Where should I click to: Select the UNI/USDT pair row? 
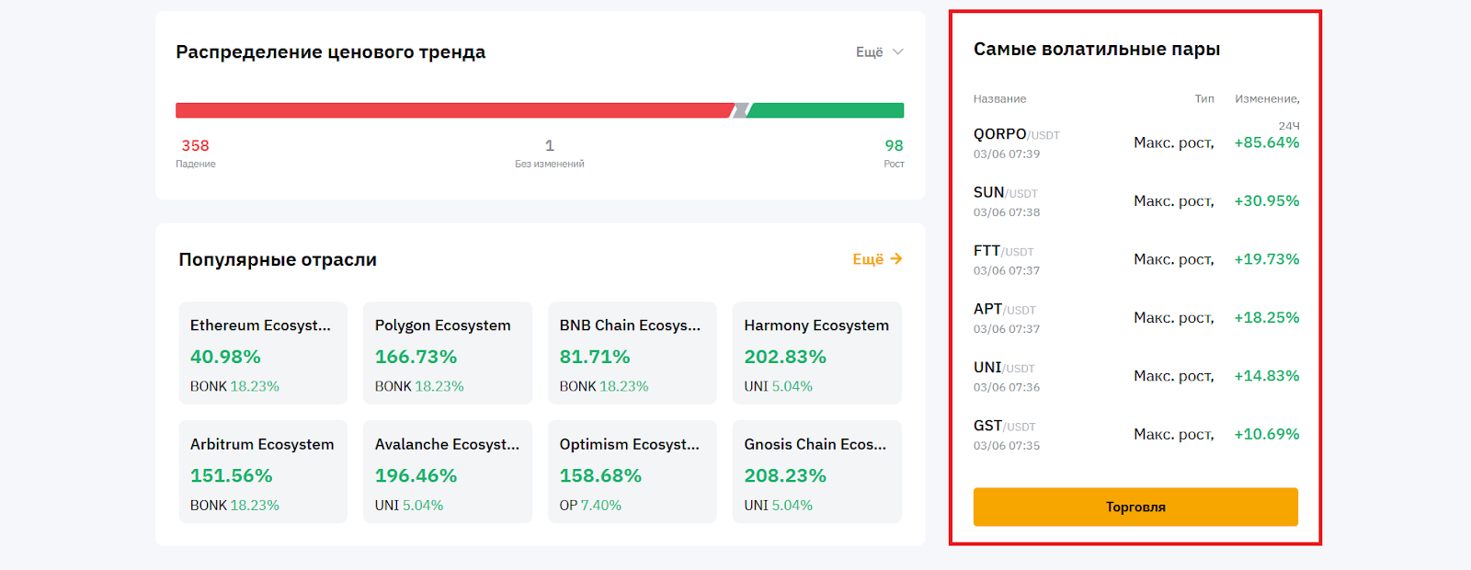coord(1135,376)
